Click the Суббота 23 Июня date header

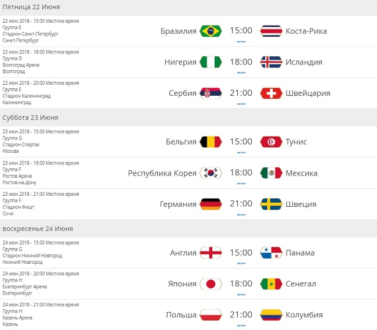click(30, 117)
